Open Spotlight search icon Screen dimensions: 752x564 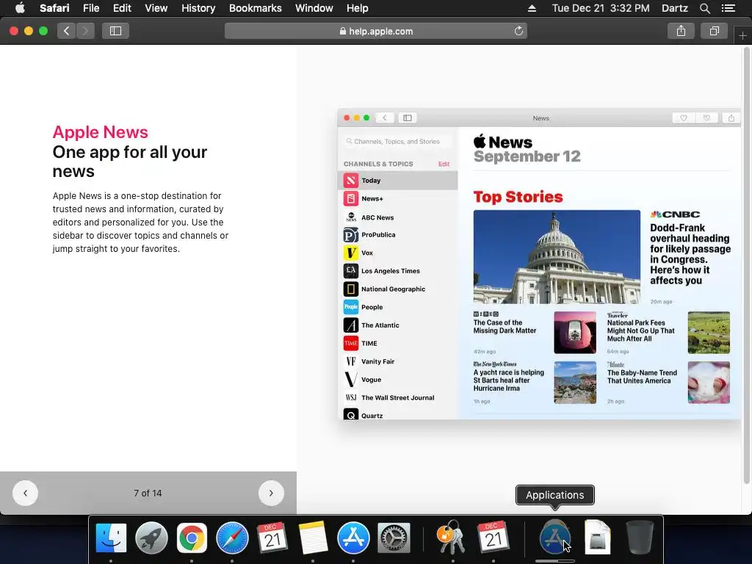[704, 8]
